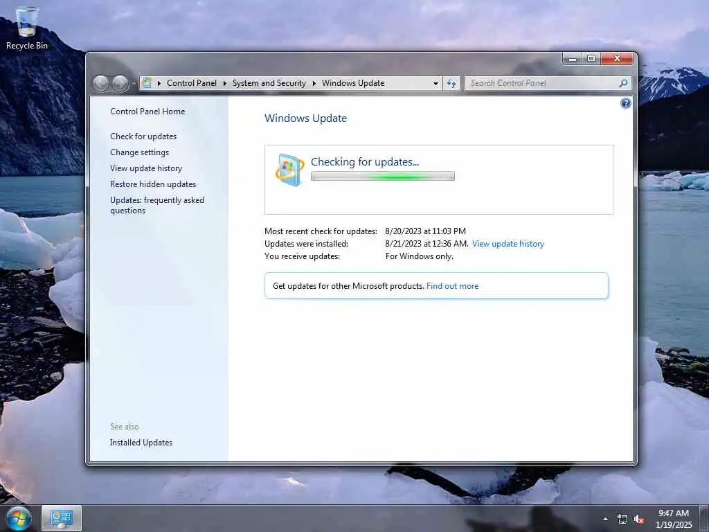The image size is (709, 532).
Task: Select the Control Panel breadcrumb
Action: pos(192,83)
